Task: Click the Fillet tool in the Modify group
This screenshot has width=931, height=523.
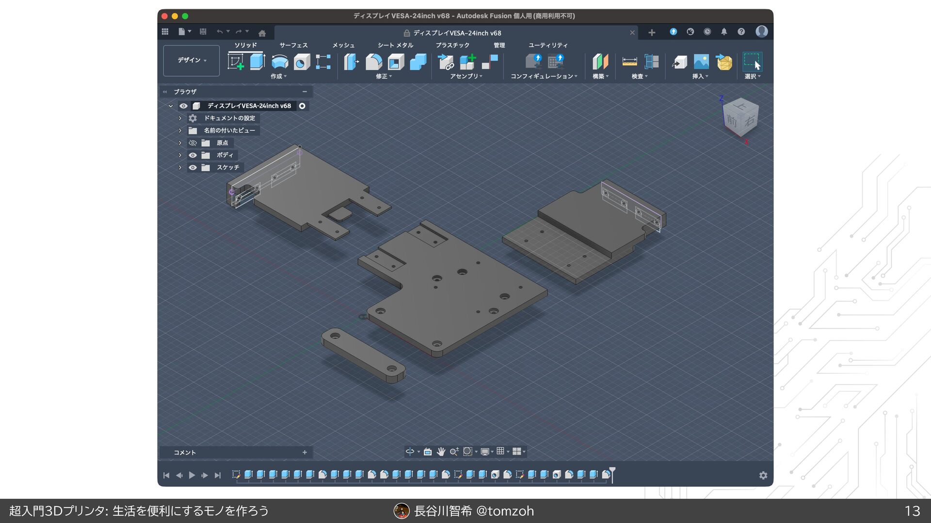Action: 373,62
